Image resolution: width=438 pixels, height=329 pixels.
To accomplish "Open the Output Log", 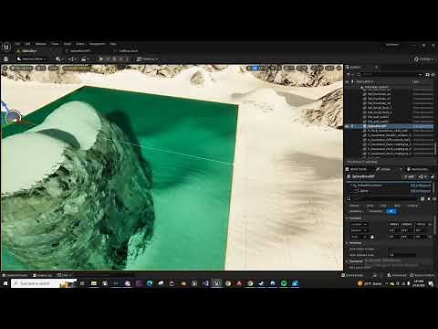I will 43,275.
